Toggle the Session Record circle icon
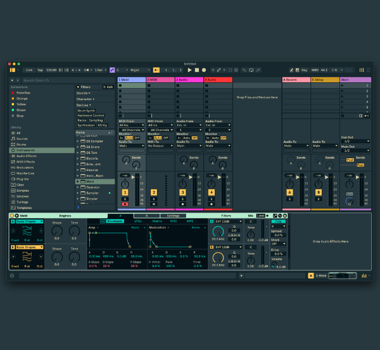The height and width of the screenshot is (350, 380). (236, 70)
